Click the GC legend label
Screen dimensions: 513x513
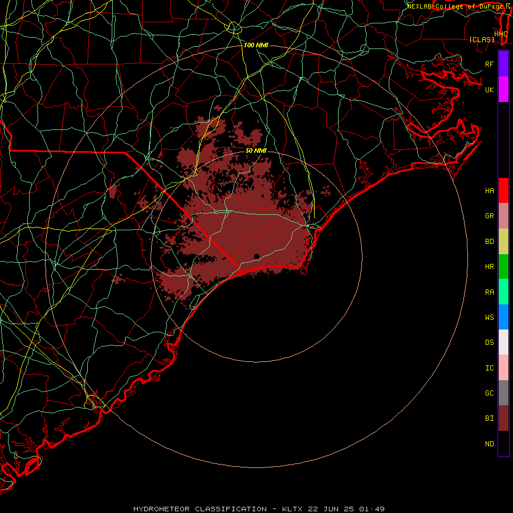(x=490, y=393)
